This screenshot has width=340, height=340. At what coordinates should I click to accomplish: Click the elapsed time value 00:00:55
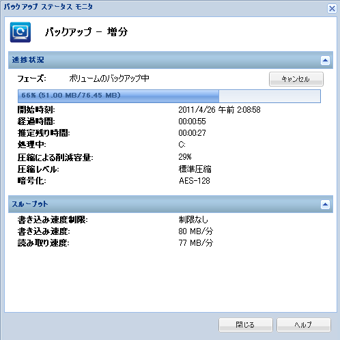coord(192,122)
